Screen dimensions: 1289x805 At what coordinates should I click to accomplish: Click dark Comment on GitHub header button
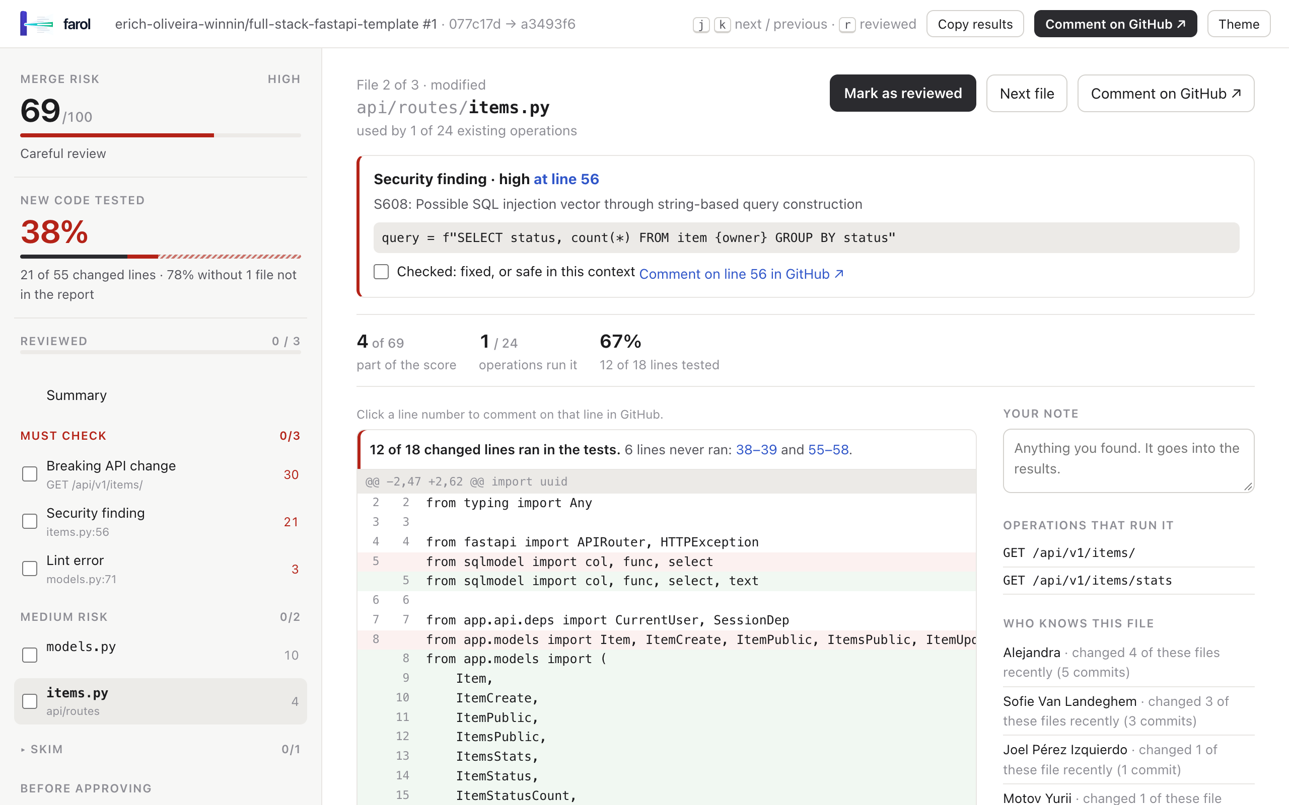pos(1115,24)
